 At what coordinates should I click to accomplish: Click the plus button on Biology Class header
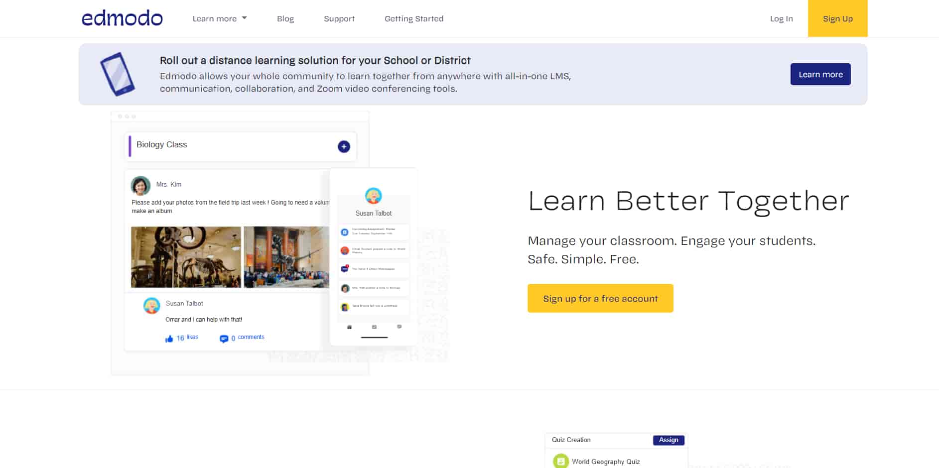click(343, 146)
